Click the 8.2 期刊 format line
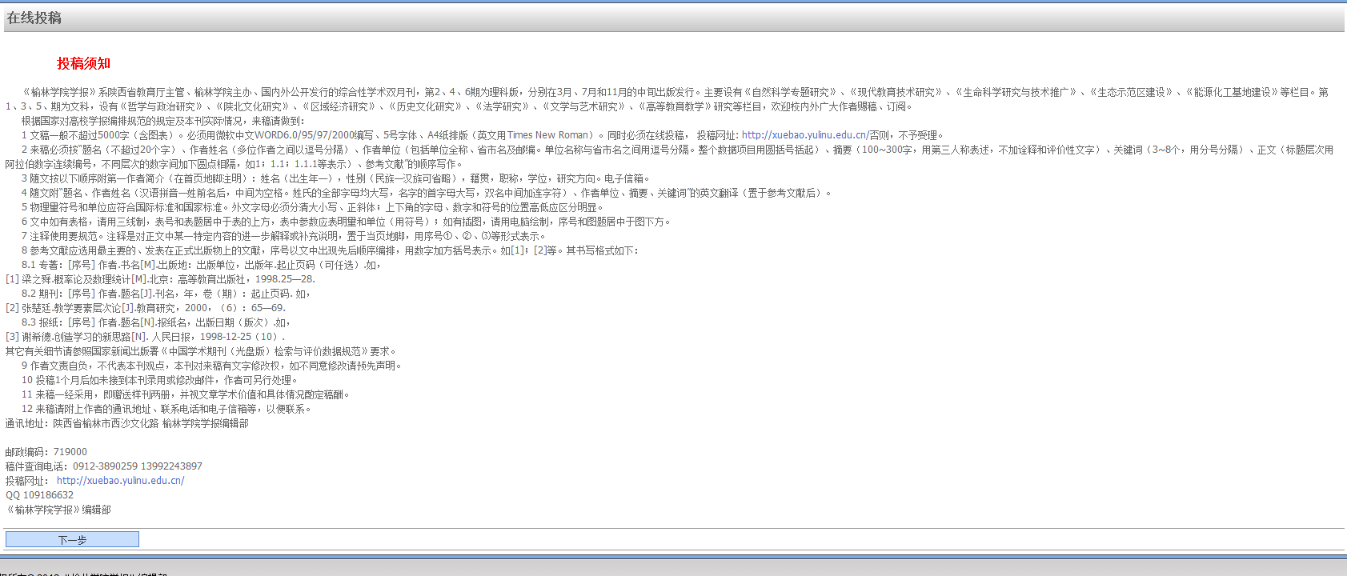1347x576 pixels. (166, 294)
